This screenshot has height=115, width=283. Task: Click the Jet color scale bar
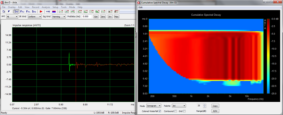coord(268,56)
